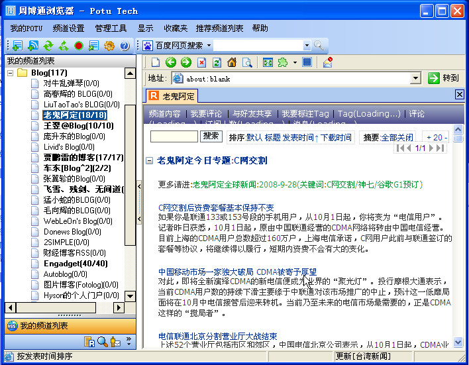Open the 推荐频道列表 menu

[x=219, y=28]
